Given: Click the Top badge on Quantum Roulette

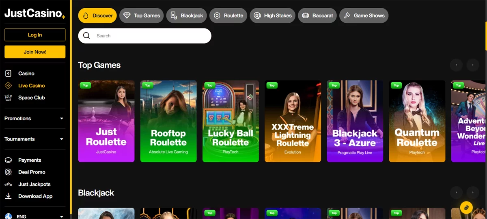Looking at the screenshot, I should coord(396,85).
